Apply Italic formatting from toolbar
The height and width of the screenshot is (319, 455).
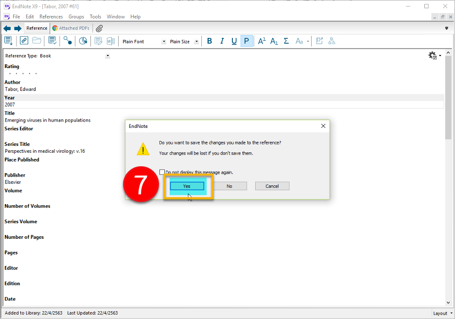pos(222,41)
